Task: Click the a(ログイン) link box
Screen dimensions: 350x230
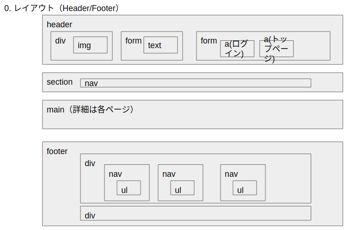Action: point(237,49)
